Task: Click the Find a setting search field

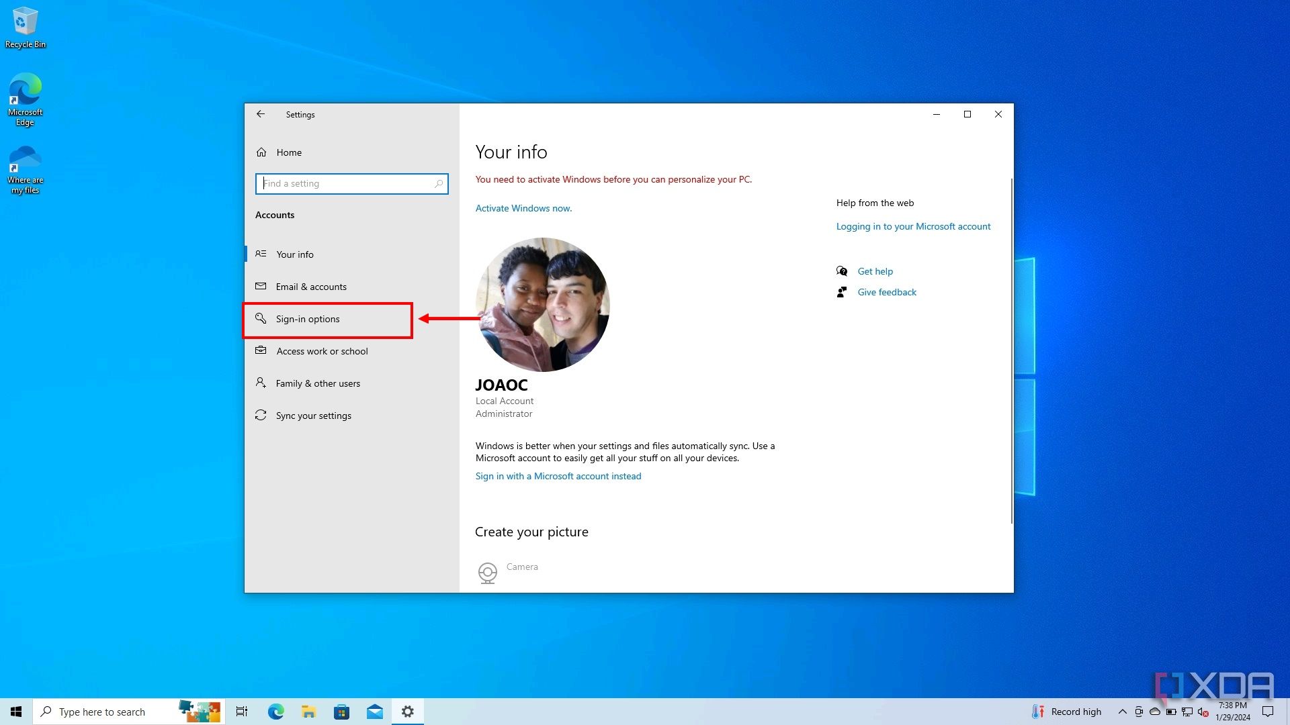Action: pyautogui.click(x=352, y=183)
